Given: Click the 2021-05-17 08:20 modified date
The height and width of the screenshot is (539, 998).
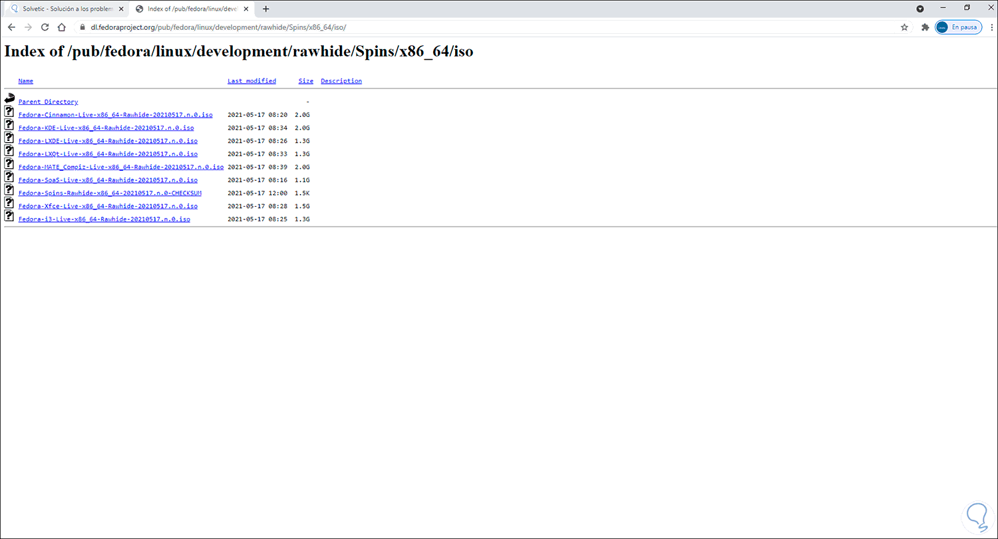Looking at the screenshot, I should (x=257, y=115).
